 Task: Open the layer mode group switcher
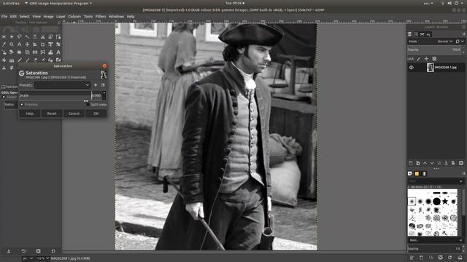460,41
